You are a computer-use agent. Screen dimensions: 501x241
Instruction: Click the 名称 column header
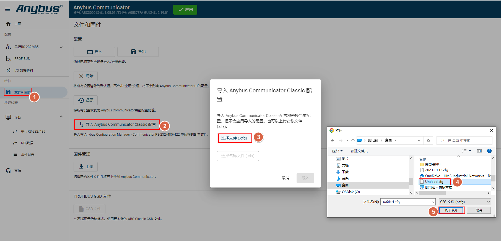(423, 159)
